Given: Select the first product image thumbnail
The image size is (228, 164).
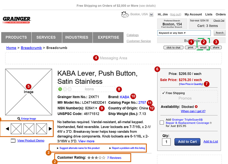Looking at the screenshot, I should coord(16,129).
